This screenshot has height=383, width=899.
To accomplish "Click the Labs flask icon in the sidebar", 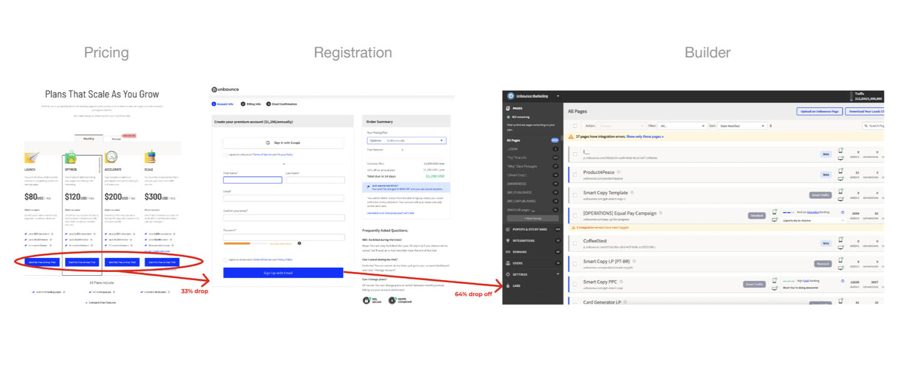I will point(507,286).
